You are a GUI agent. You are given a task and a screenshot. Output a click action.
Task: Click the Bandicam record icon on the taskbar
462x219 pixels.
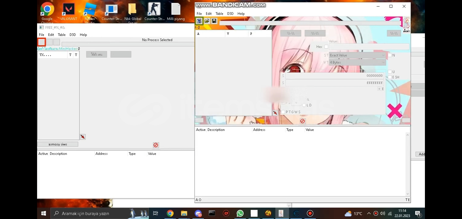click(x=310, y=213)
